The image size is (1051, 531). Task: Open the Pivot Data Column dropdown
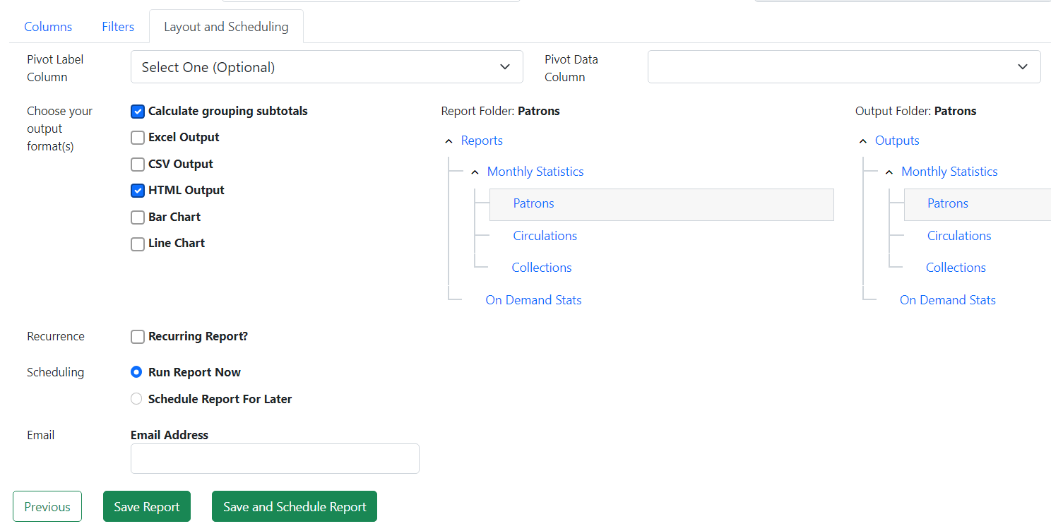coord(844,66)
